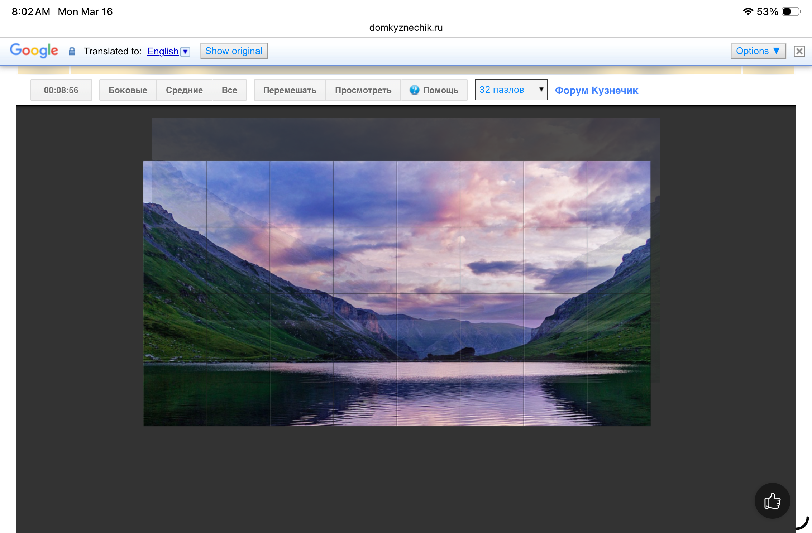The height and width of the screenshot is (533, 812).
Task: Expand the Options dropdown menu
Action: [x=758, y=51]
